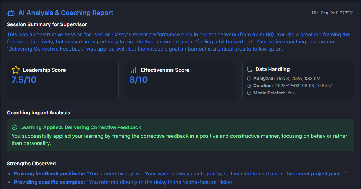
Task: Click the Session Summary for Supervisor heading
Action: click(x=47, y=24)
